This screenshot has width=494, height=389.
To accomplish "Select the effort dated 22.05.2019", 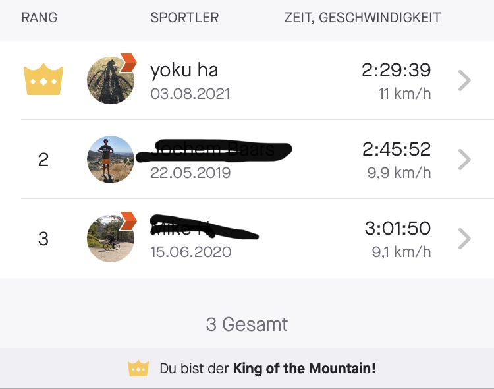I will 190,173.
